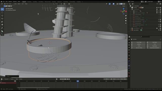This screenshot has width=162, height=91.
Task: Disable Building collection render camera icon
Action: coord(160,8)
